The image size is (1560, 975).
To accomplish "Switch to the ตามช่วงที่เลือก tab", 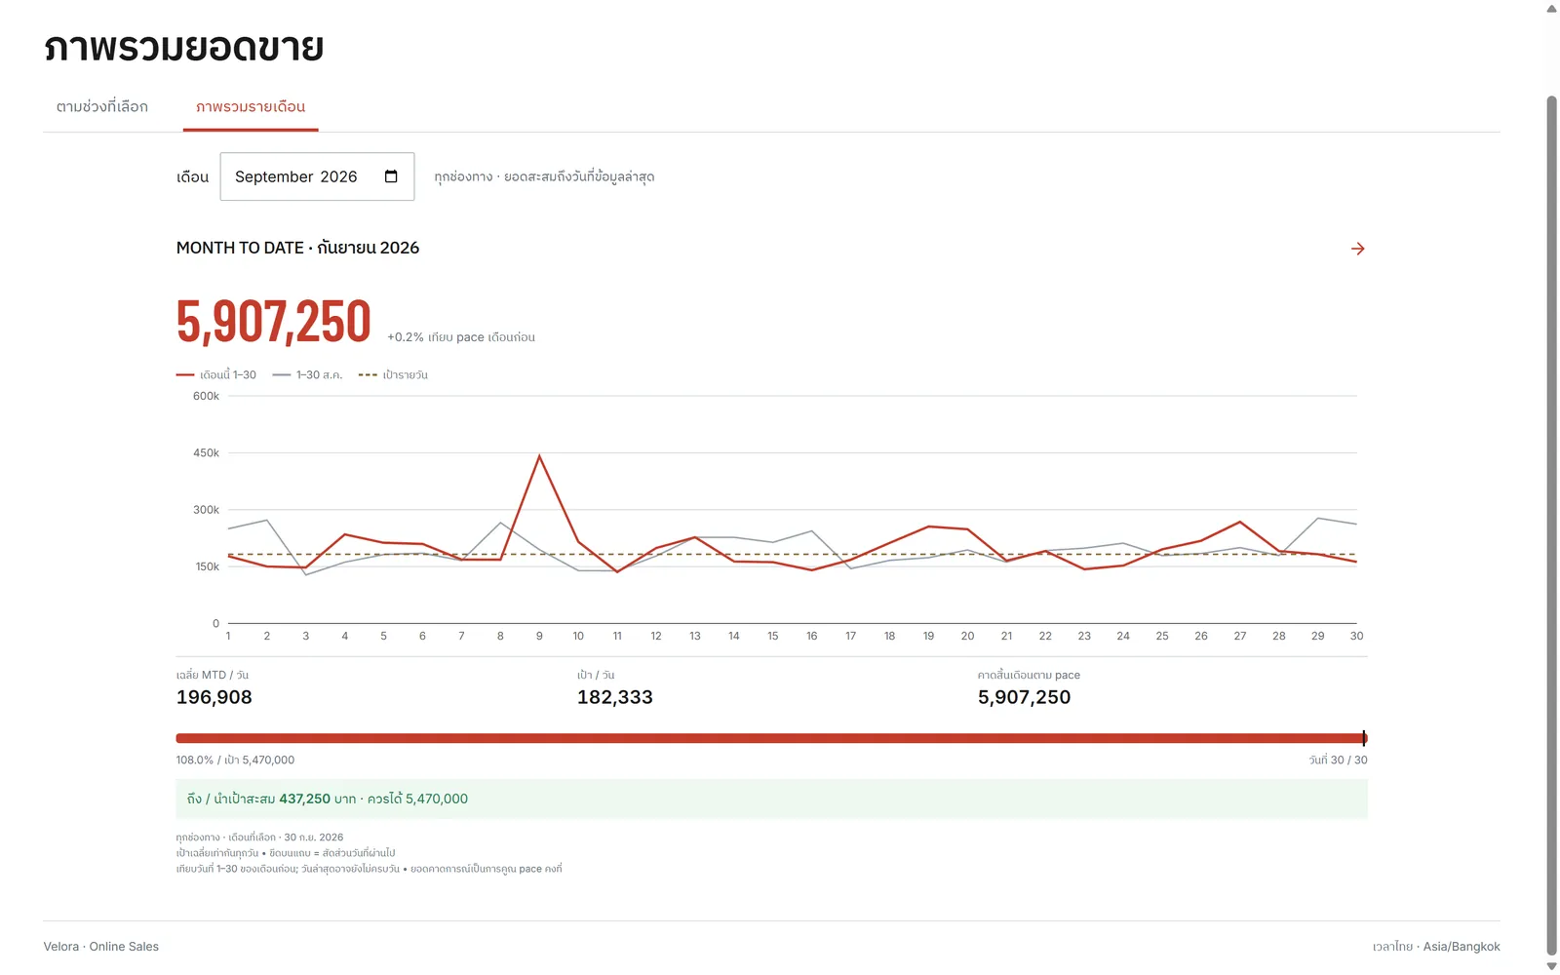I will point(102,106).
